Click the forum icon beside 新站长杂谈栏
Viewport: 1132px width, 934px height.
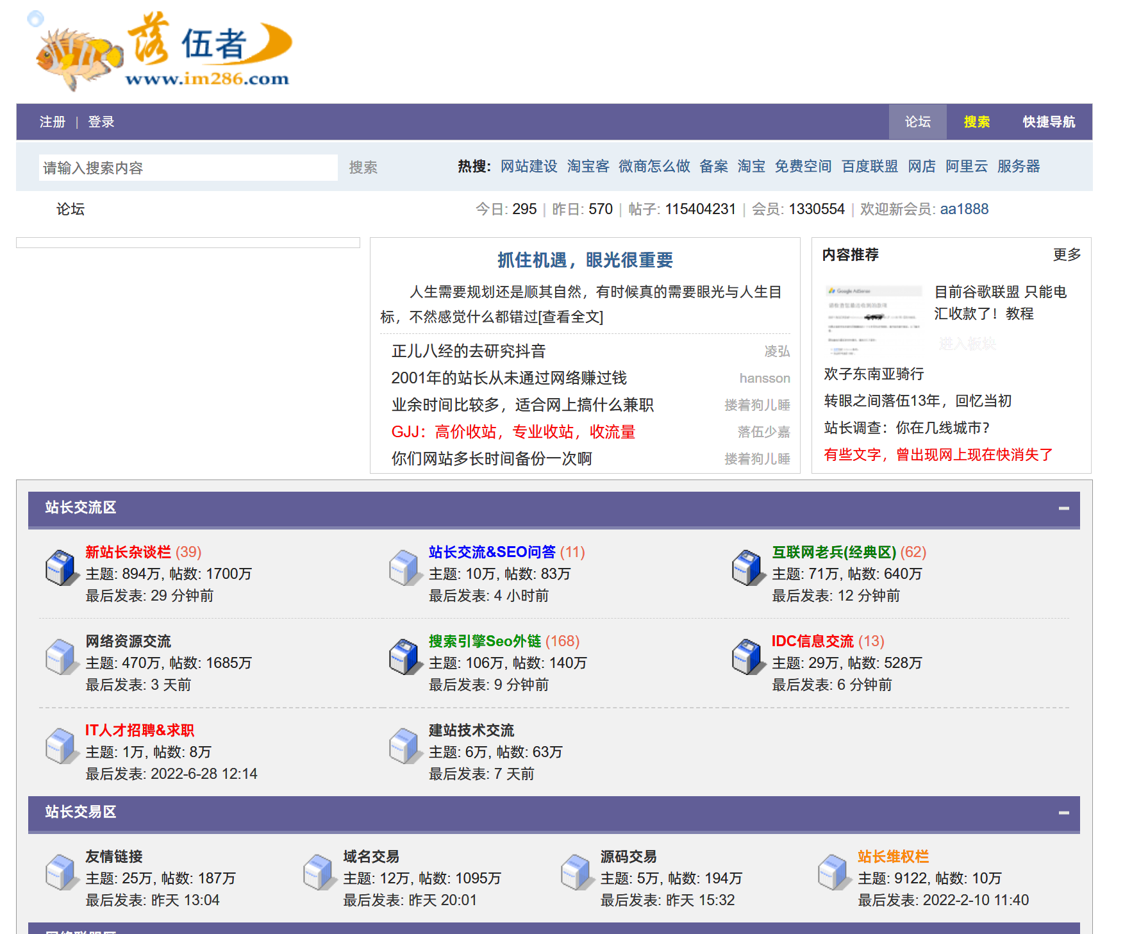coord(60,568)
